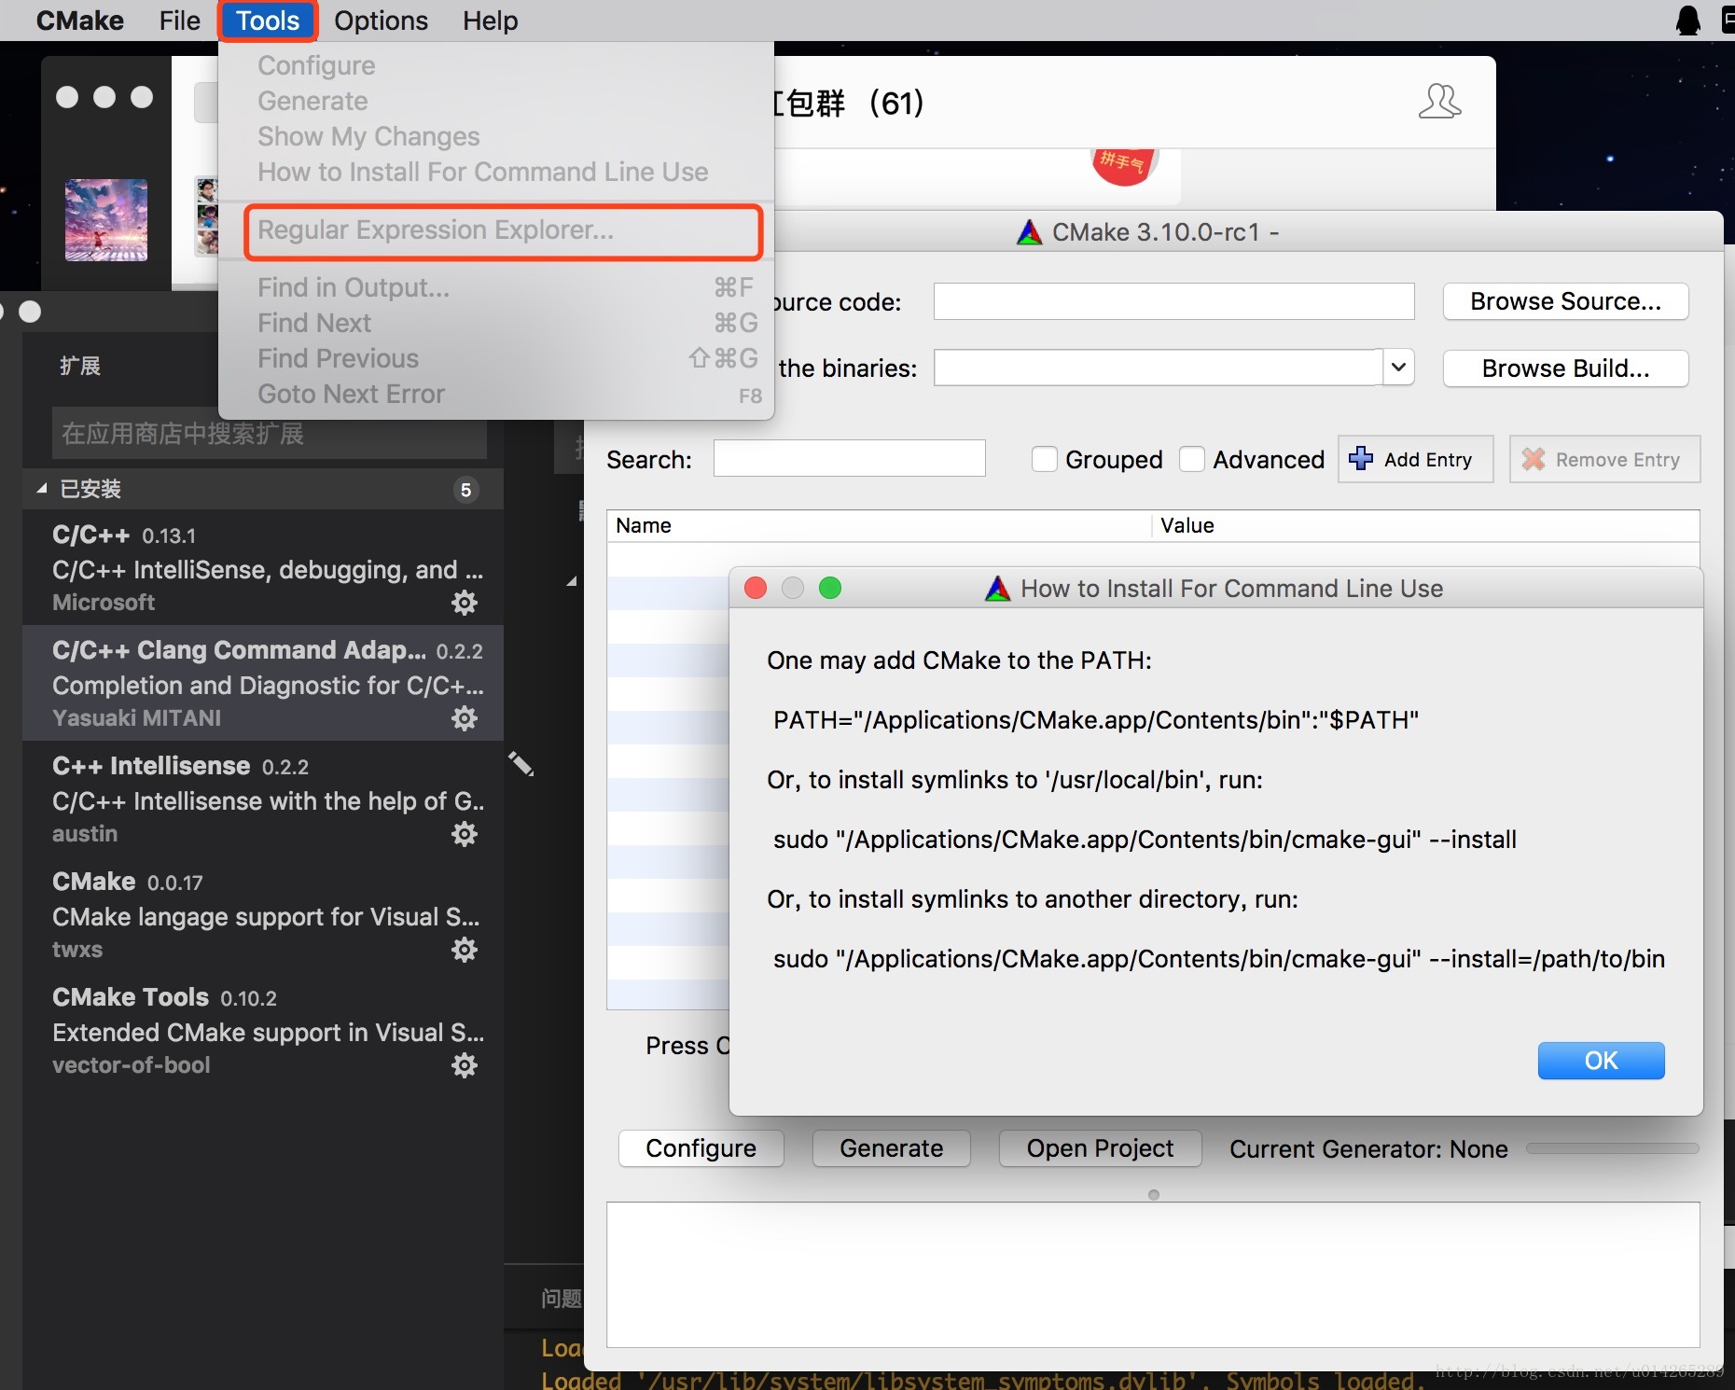Viewport: 1735px width, 1390px height.
Task: Open settings gear for CMake Tools extension
Action: pos(465,1065)
